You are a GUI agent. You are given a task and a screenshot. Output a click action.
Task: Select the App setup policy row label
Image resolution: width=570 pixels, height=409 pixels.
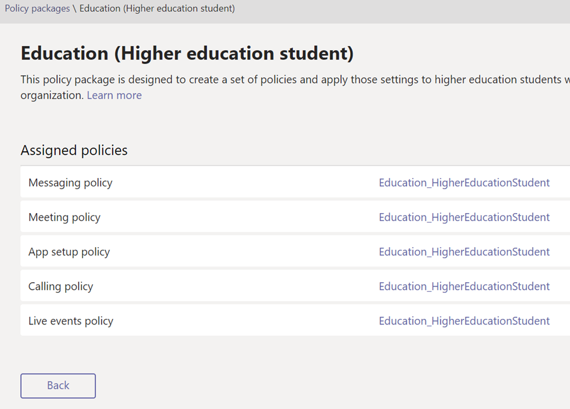69,252
